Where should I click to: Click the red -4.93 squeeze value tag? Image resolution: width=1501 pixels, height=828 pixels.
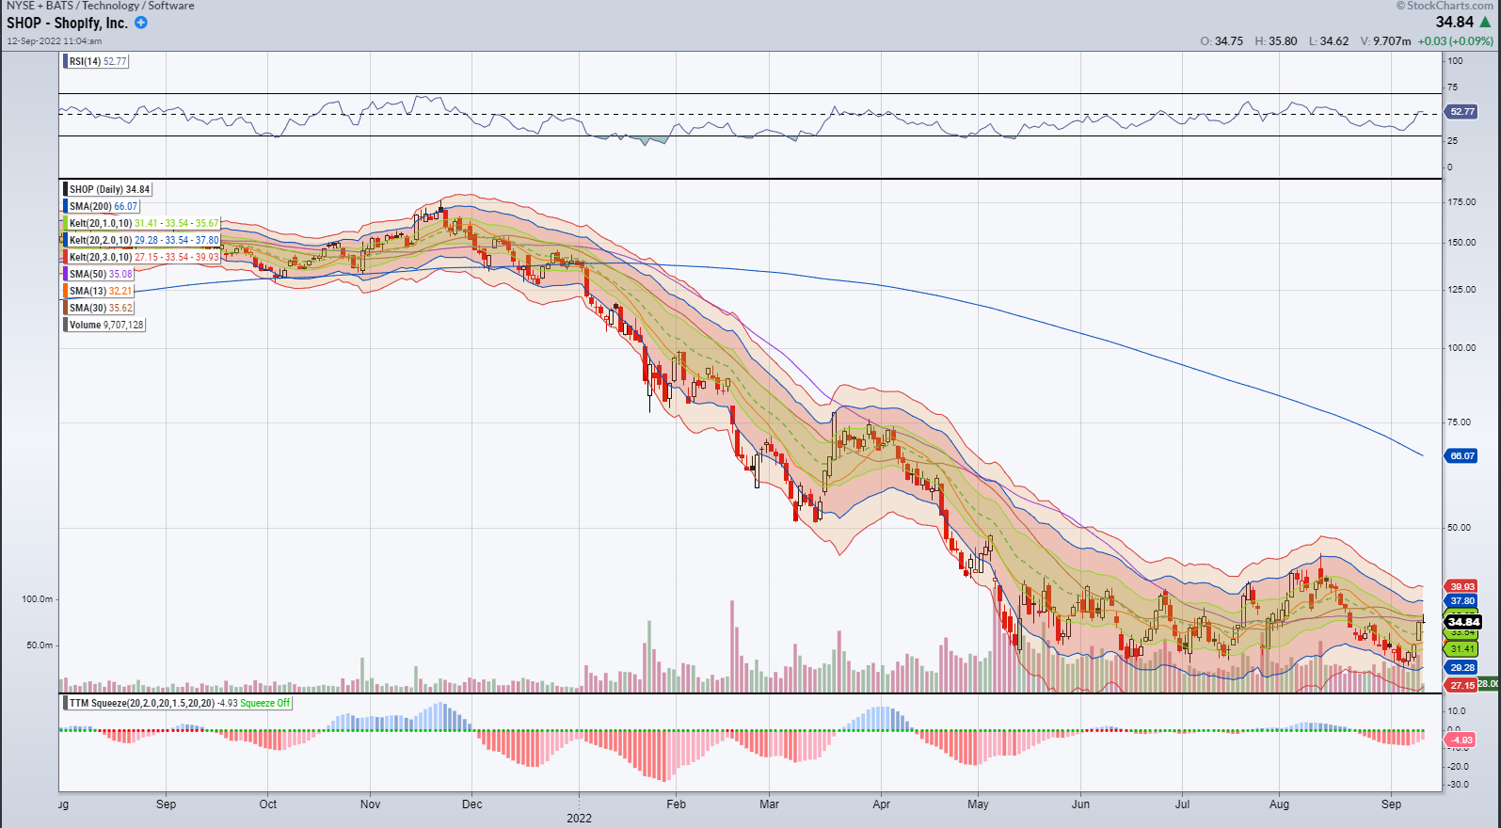point(1461,740)
